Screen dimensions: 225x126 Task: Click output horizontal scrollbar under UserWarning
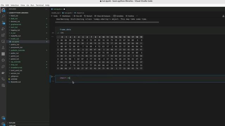[107, 22]
